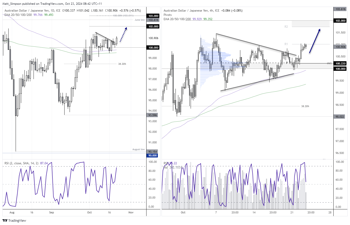
Task: Click the 95.000 level on the 1D price axis
Action: pyautogui.click(x=153, y=100)
